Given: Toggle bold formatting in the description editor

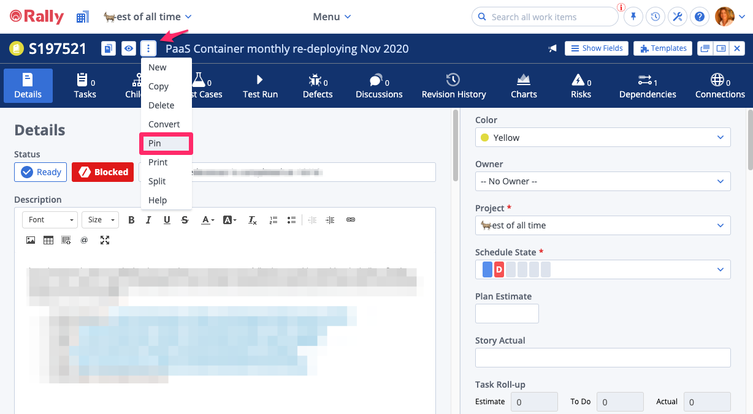Looking at the screenshot, I should (x=131, y=219).
